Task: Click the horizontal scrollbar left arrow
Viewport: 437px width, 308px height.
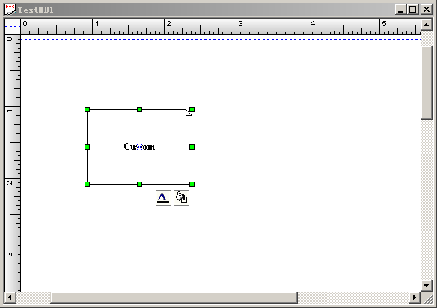Action: pos(10,297)
